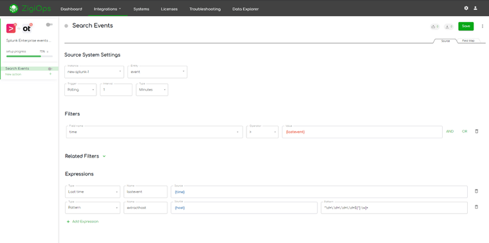Select Search Events in sidebar
Image resolution: width=489 pixels, height=243 pixels.
(x=30, y=69)
